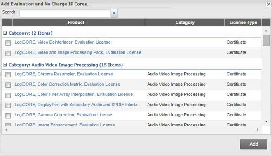Click the vertical scrollbar thumb
This screenshot has height=156, width=272.
tap(266, 40)
